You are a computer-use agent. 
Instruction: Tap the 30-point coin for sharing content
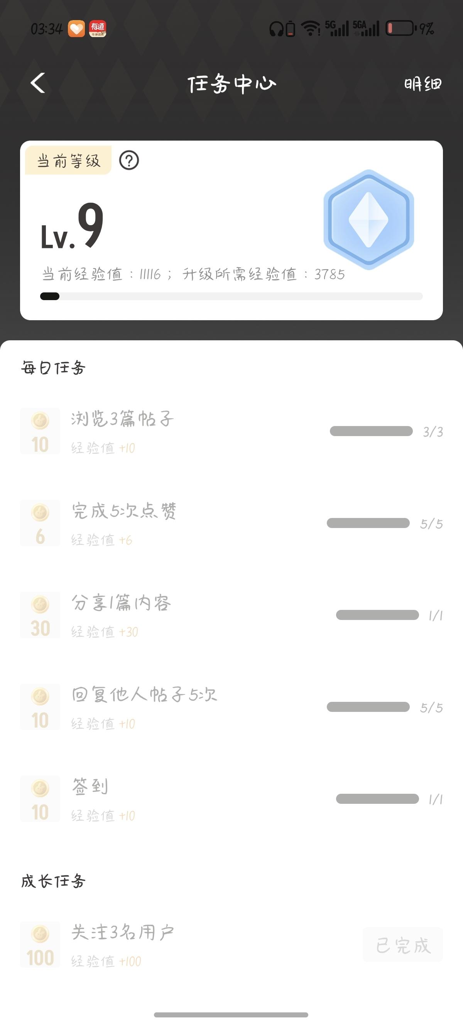[x=40, y=615]
